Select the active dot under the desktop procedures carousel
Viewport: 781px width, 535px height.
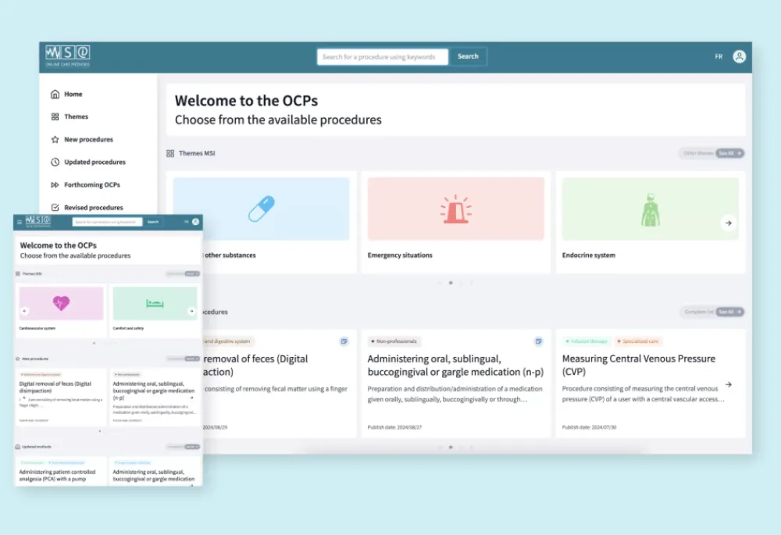coord(451,448)
